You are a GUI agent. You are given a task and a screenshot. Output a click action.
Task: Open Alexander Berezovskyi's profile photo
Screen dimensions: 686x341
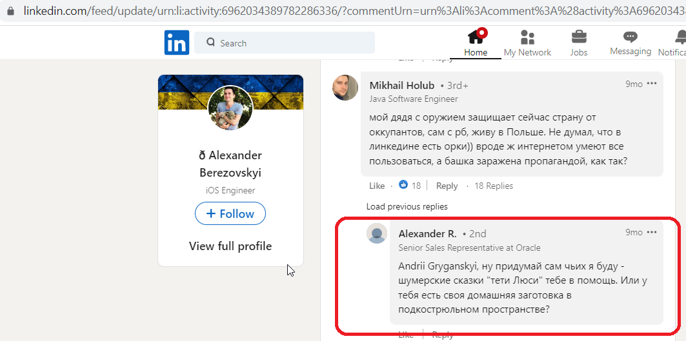click(x=230, y=108)
